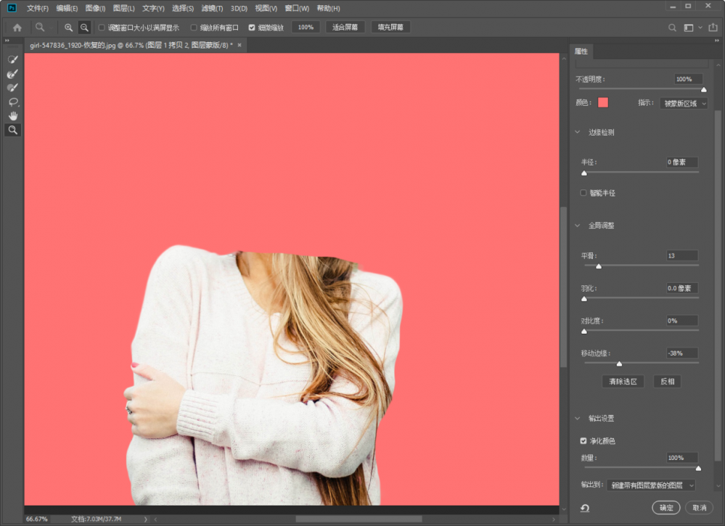This screenshot has height=526, width=725.
Task: Select the Quick Selection tool
Action: 12,59
